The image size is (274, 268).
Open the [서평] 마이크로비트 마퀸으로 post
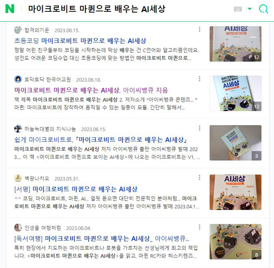point(76,189)
